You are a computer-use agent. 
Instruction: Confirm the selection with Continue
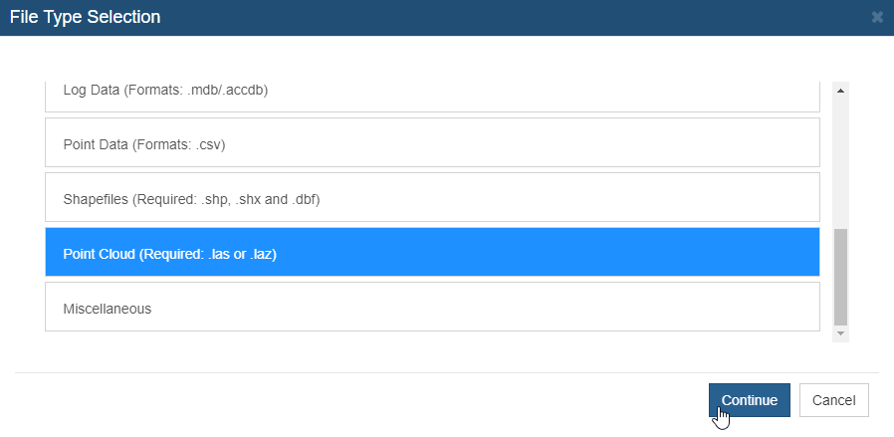pos(750,400)
